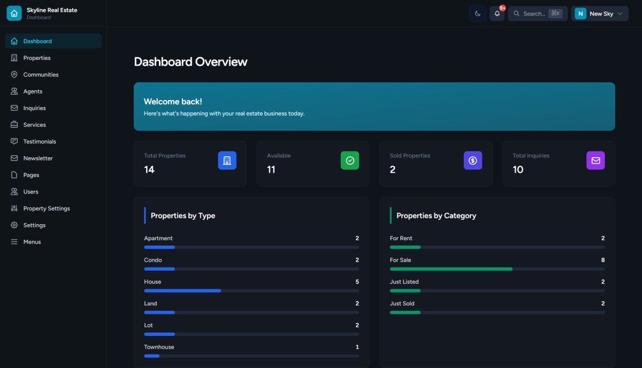The width and height of the screenshot is (642, 368).
Task: Open Menus from the sidebar
Action: pos(53,242)
